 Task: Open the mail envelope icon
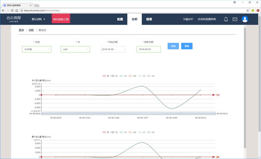pos(235,19)
